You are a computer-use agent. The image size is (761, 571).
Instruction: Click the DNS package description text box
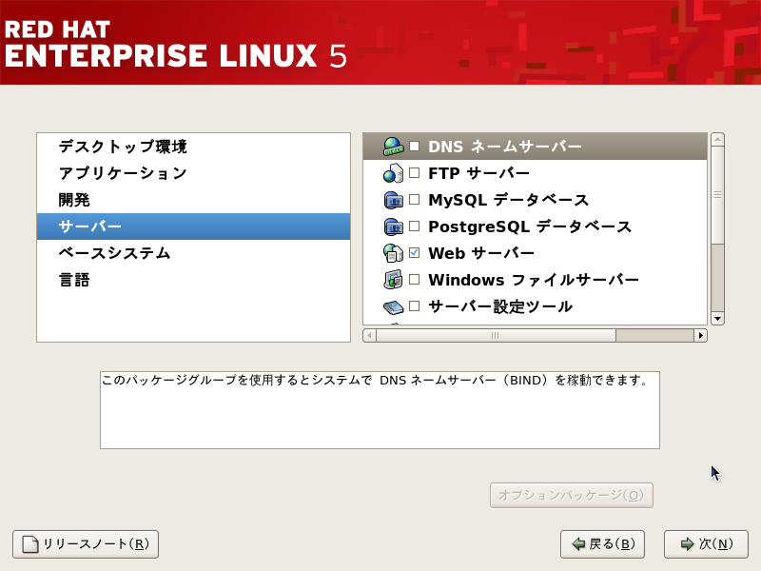click(x=380, y=410)
